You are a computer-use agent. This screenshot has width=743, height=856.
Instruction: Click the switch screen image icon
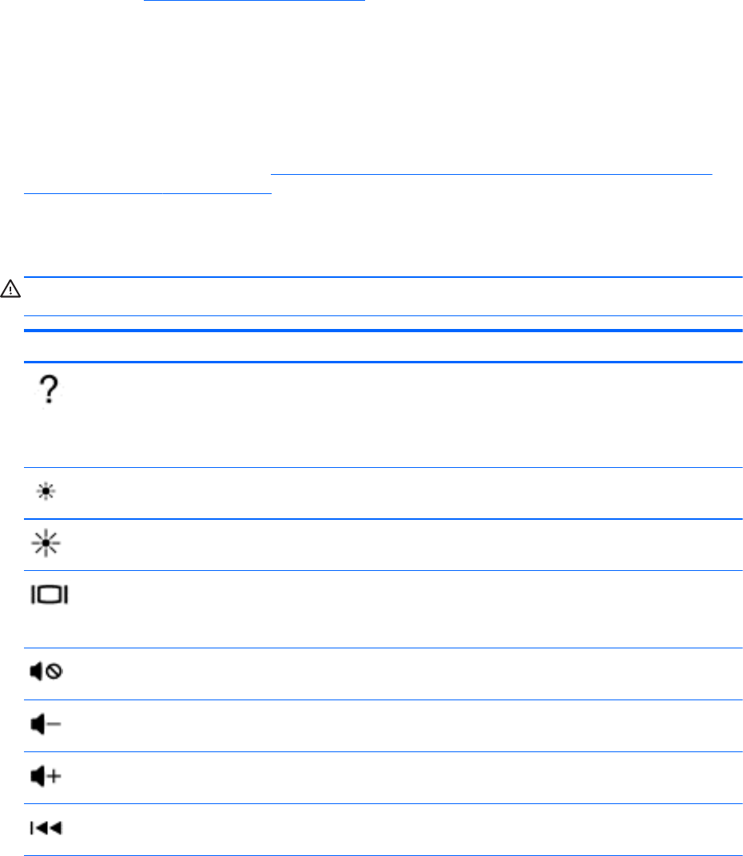tap(50, 595)
